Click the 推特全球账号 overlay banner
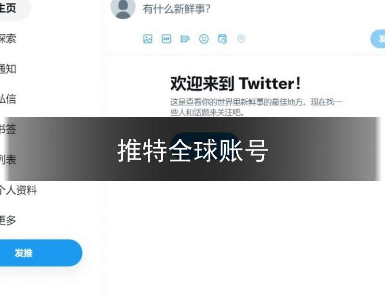385x298 pixels. tap(193, 149)
